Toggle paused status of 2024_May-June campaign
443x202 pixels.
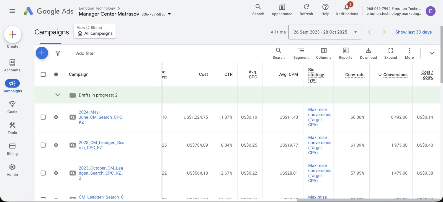[x=56, y=117]
